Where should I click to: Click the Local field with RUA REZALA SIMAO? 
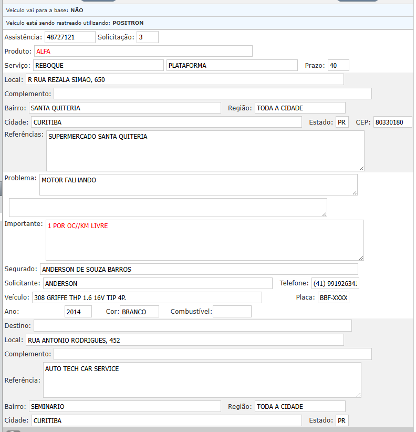click(184, 79)
